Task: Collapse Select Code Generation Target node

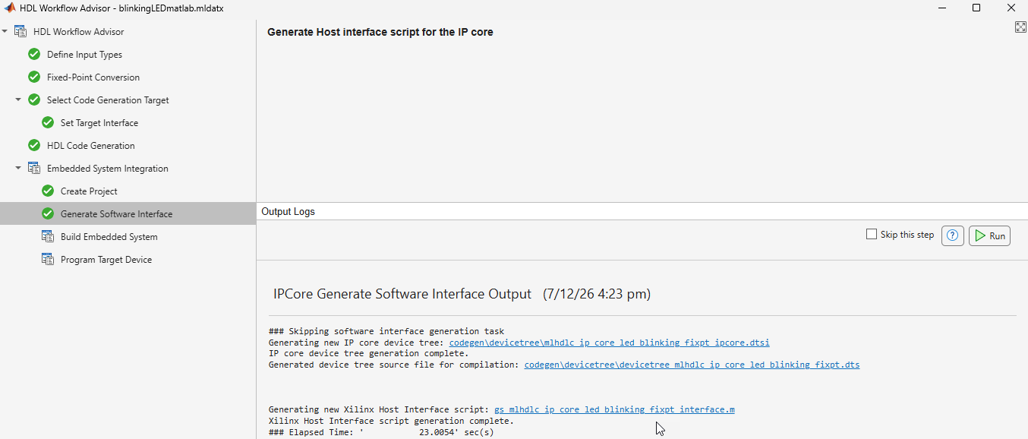Action: [x=18, y=100]
